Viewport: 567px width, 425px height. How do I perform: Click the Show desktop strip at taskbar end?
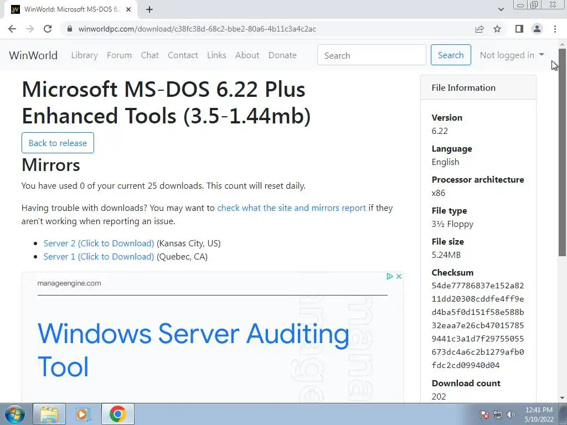tap(563, 414)
